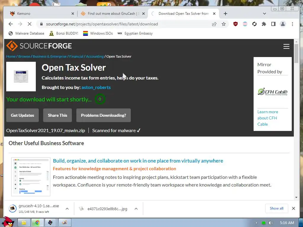Open the Windows ISOs bookmark
Viewport: 303px width, 227px height.
(98, 33)
